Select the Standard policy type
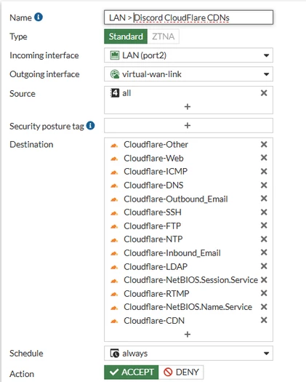Screen dimensions: 306x382 pos(126,36)
